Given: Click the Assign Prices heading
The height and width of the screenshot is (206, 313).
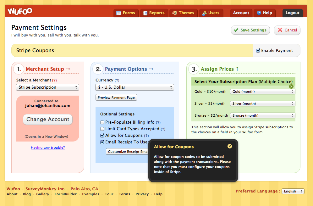Looking at the screenshot, I should (x=220, y=69).
